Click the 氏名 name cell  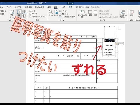pyautogui.click(x=65, y=48)
